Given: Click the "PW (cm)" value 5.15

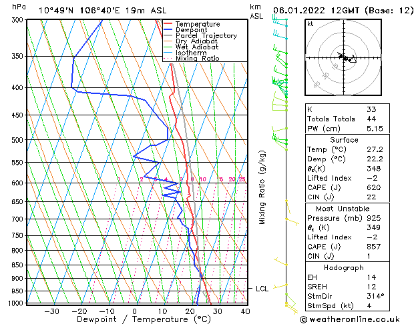Looking at the screenshot, I should coord(375,129).
